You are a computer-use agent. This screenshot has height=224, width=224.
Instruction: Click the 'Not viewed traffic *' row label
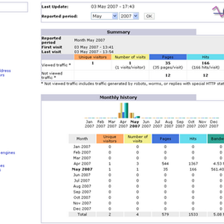click(x=52, y=75)
